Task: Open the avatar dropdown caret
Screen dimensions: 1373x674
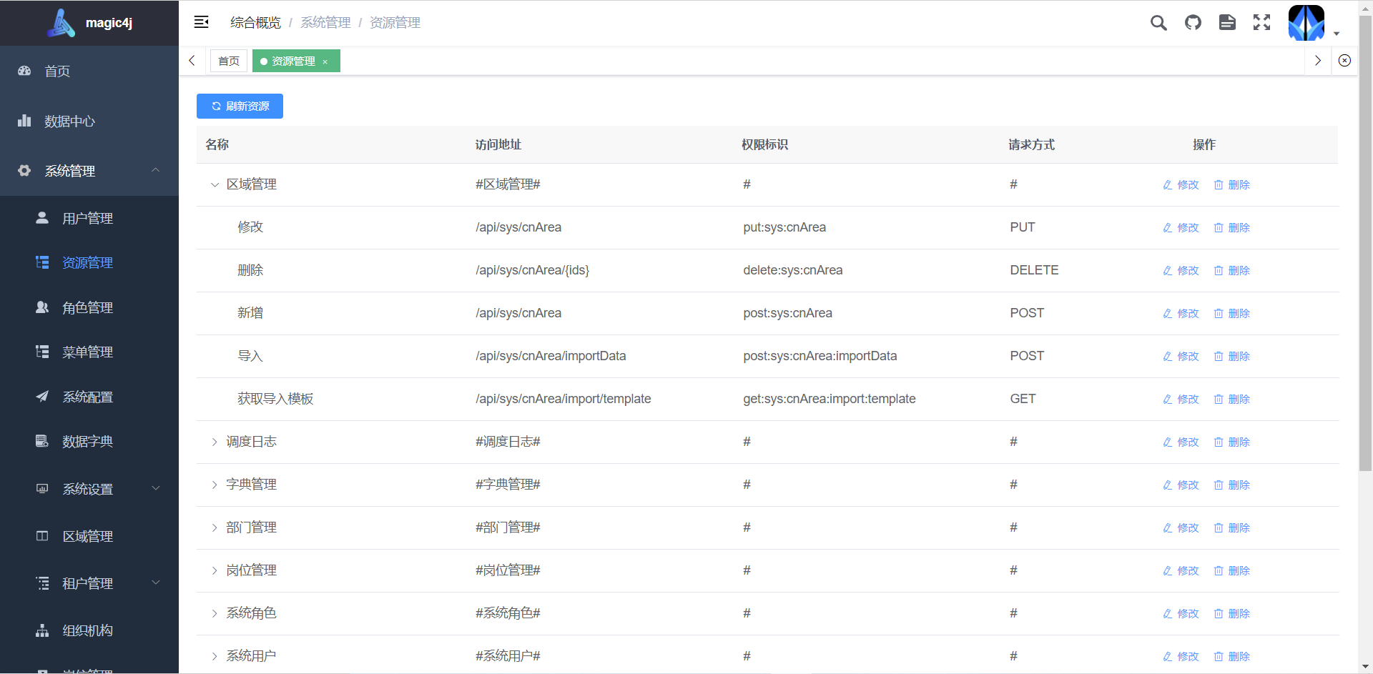Action: tap(1337, 34)
